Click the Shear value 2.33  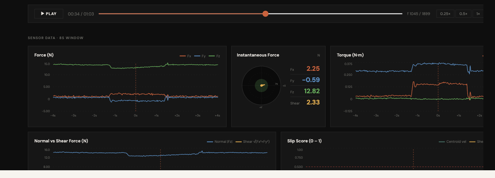pyautogui.click(x=313, y=103)
